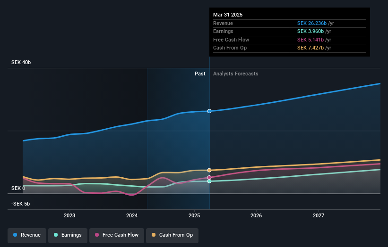Click the 2026 x-axis label
Image resolution: width=388 pixels, height=247 pixels.
tap(256, 215)
